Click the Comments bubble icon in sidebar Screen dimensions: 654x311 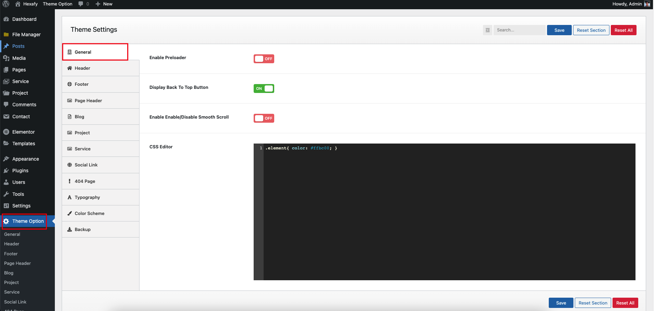(x=6, y=105)
